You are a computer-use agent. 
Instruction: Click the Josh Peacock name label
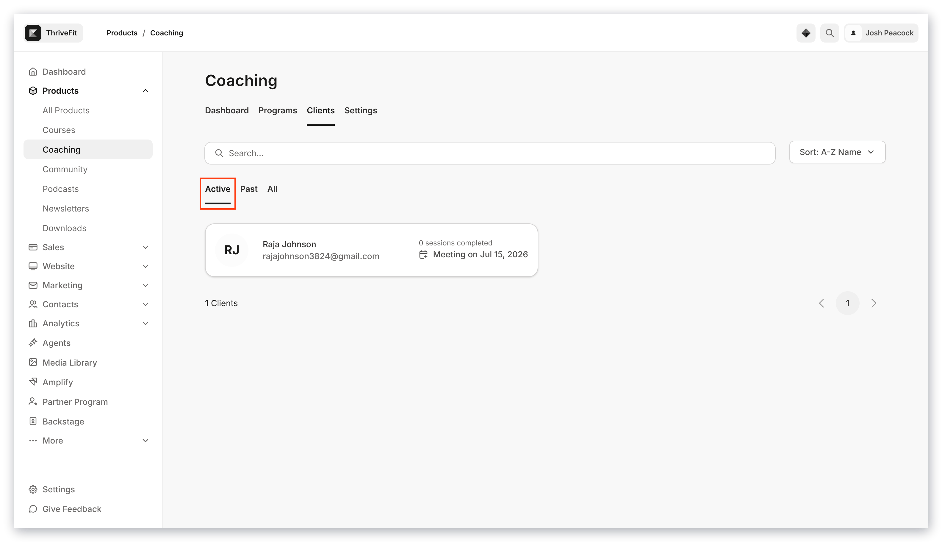coord(889,33)
